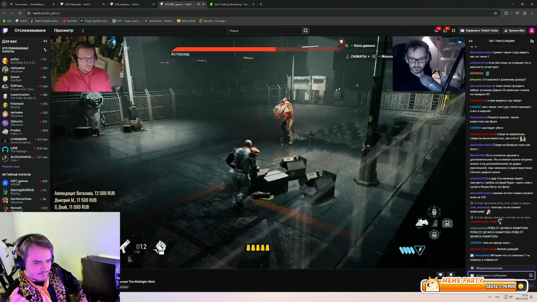Image resolution: width=537 pixels, height=302 pixels.
Task: Open the browser extensions puzzle icon
Action: tap(506, 13)
